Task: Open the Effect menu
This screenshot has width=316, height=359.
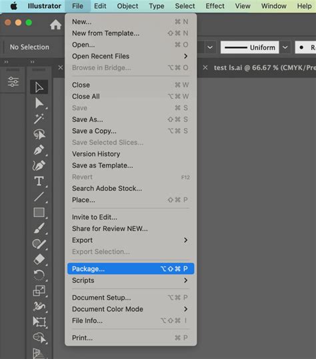Action: pyautogui.click(x=215, y=6)
